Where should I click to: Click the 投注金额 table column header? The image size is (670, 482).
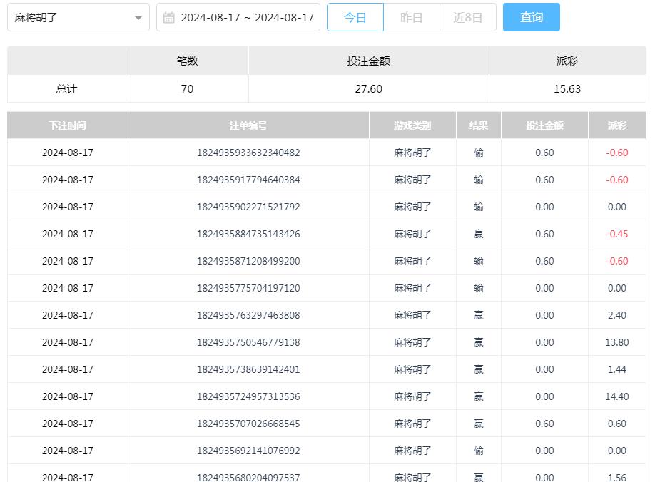point(544,125)
